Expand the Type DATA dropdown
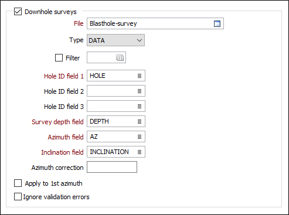Image resolution: width=289 pixels, height=215 pixels. pyautogui.click(x=115, y=40)
